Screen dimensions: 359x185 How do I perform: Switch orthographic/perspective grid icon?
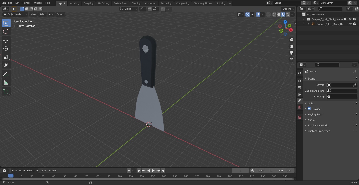[291, 60]
